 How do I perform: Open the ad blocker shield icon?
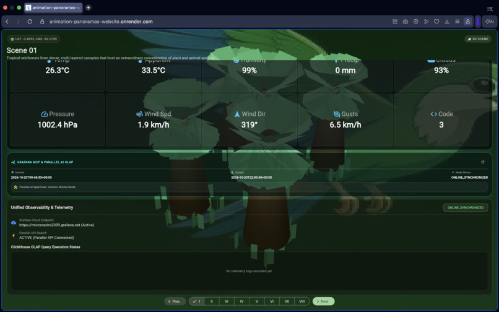click(415, 22)
